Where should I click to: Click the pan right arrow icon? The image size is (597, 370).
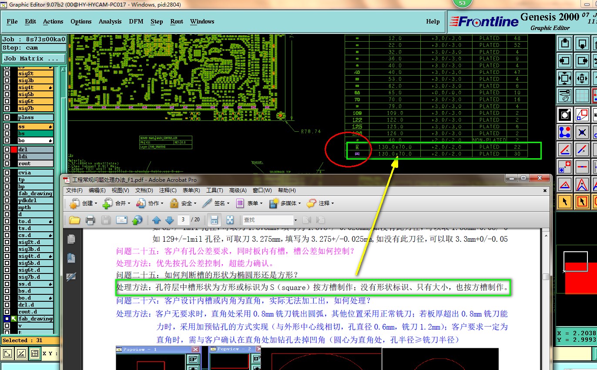pyautogui.click(x=582, y=61)
